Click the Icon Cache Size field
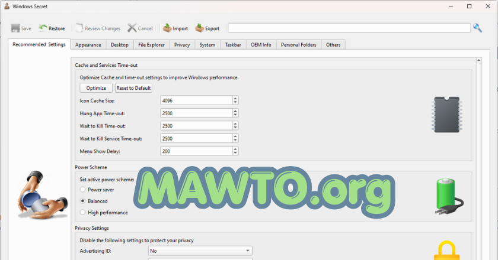Viewport: 498px width, 260px height. (x=197, y=100)
